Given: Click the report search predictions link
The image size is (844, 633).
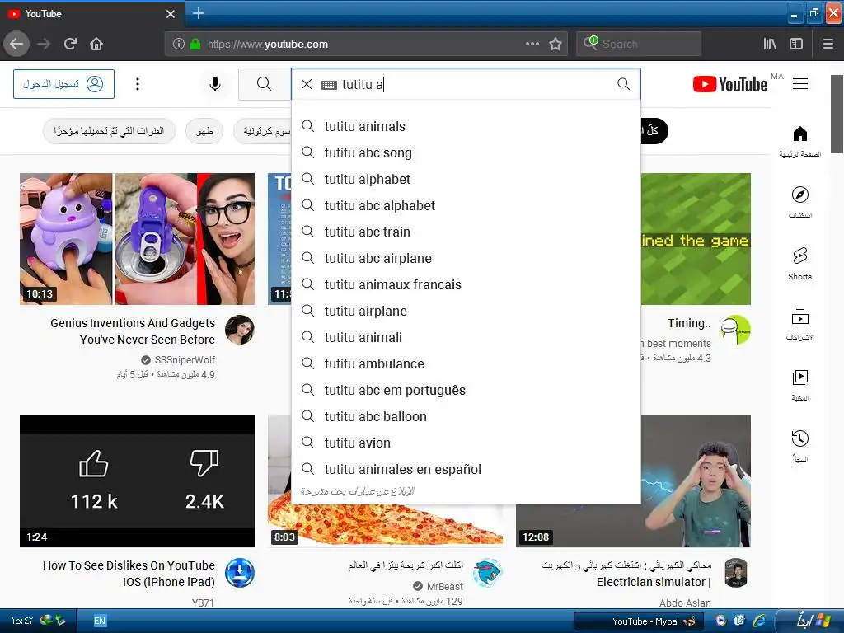Looking at the screenshot, I should pos(358,491).
